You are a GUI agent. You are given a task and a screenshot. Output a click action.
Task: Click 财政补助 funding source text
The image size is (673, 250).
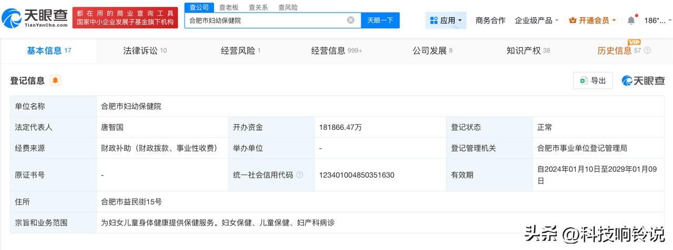pos(159,148)
